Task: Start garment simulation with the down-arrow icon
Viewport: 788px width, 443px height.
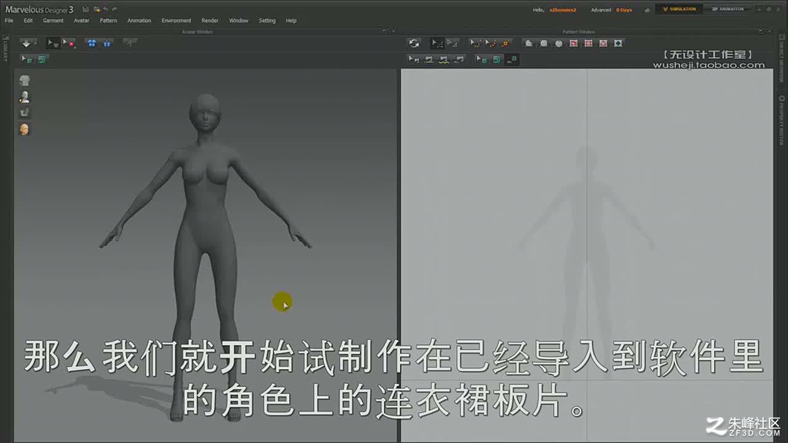Action: (x=26, y=44)
